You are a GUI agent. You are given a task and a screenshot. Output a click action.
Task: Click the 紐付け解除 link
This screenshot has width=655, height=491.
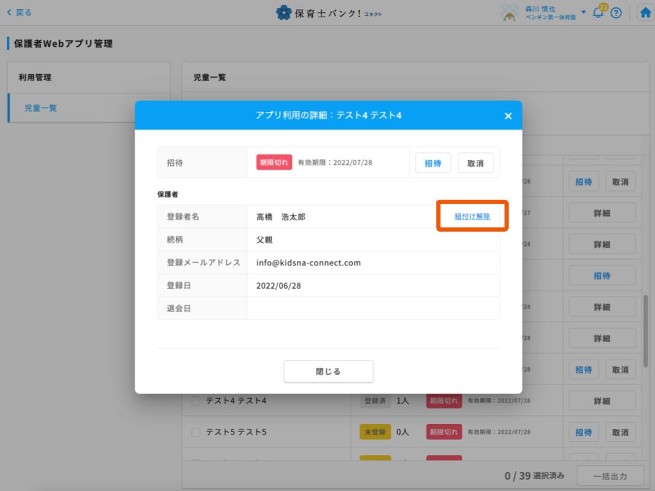tap(472, 216)
